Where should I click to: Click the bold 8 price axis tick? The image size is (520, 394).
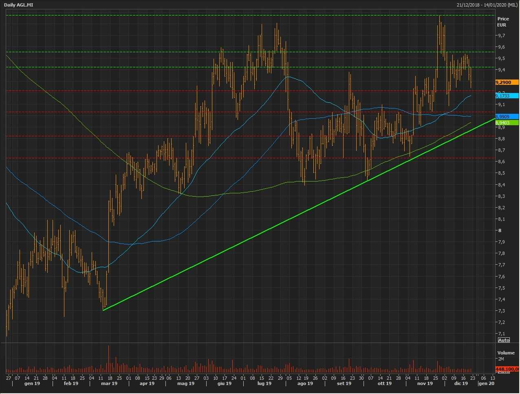[500, 230]
